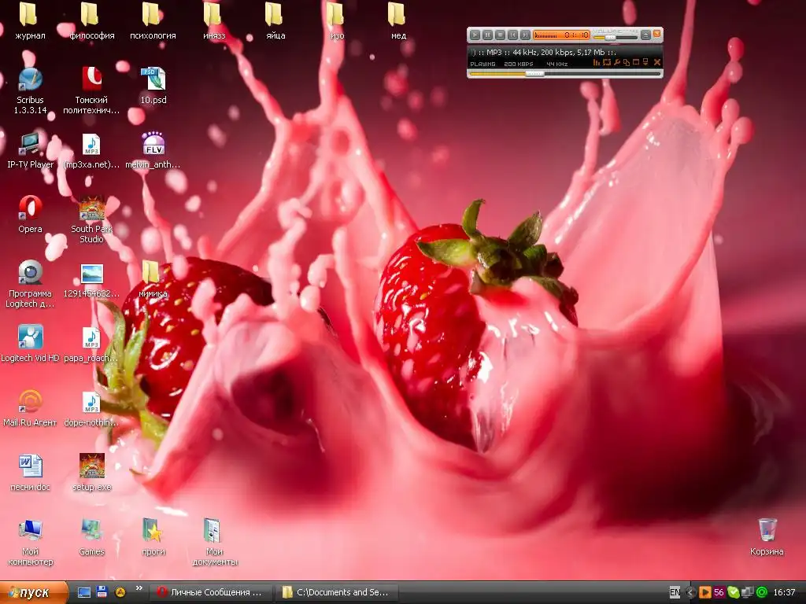Switch to Личные Сообщения taskbar window
806x604 pixels.
pyautogui.click(x=211, y=592)
